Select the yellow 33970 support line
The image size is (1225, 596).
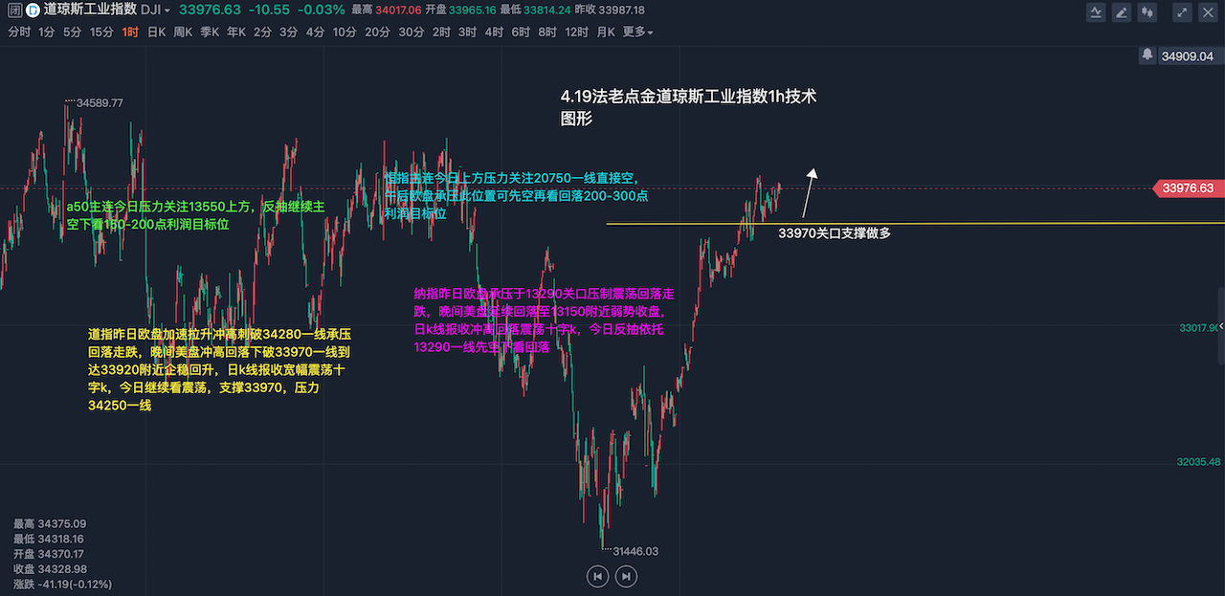pos(670,224)
